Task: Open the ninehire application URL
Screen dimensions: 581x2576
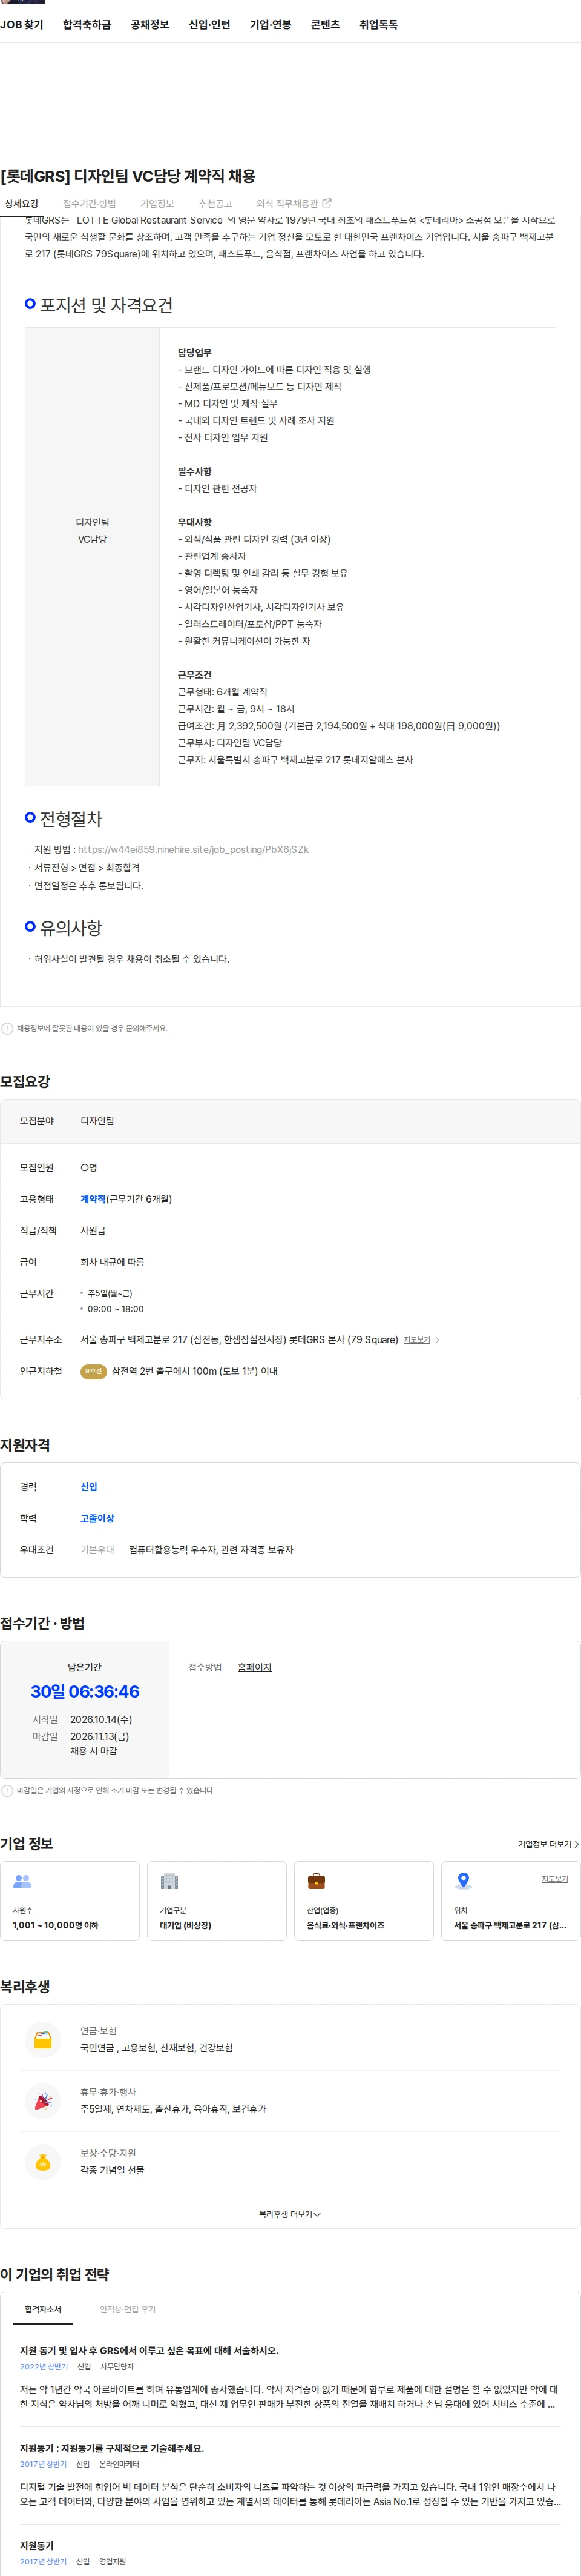Action: [192, 850]
